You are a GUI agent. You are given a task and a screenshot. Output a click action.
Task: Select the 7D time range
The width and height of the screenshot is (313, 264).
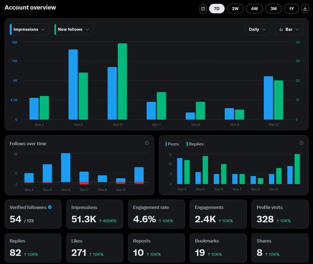(217, 9)
